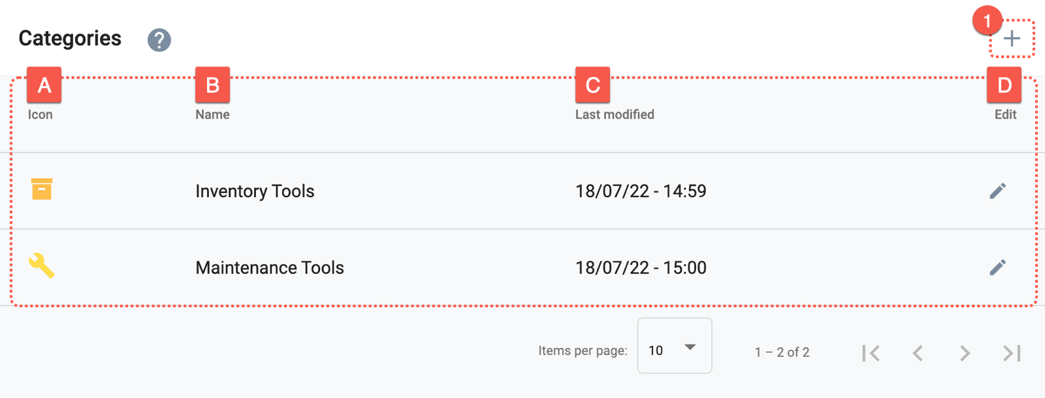Image resolution: width=1045 pixels, height=398 pixels.
Task: Click the yellow archive box icon
Action: [x=42, y=189]
